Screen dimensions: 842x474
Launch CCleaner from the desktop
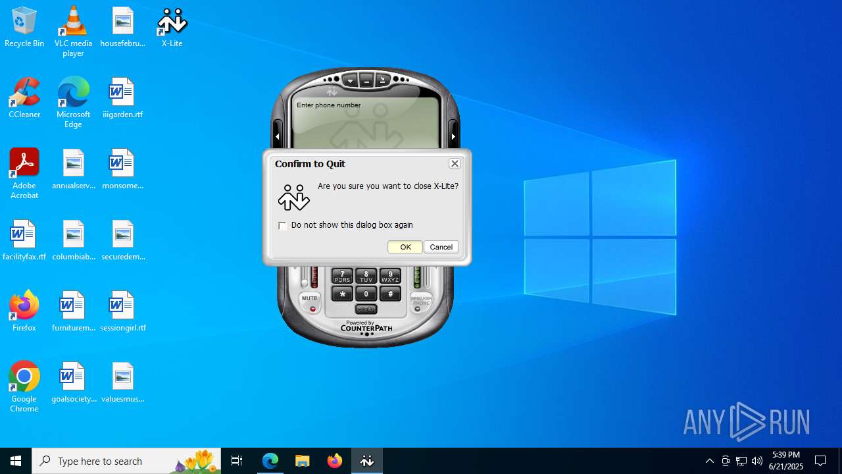pyautogui.click(x=24, y=98)
